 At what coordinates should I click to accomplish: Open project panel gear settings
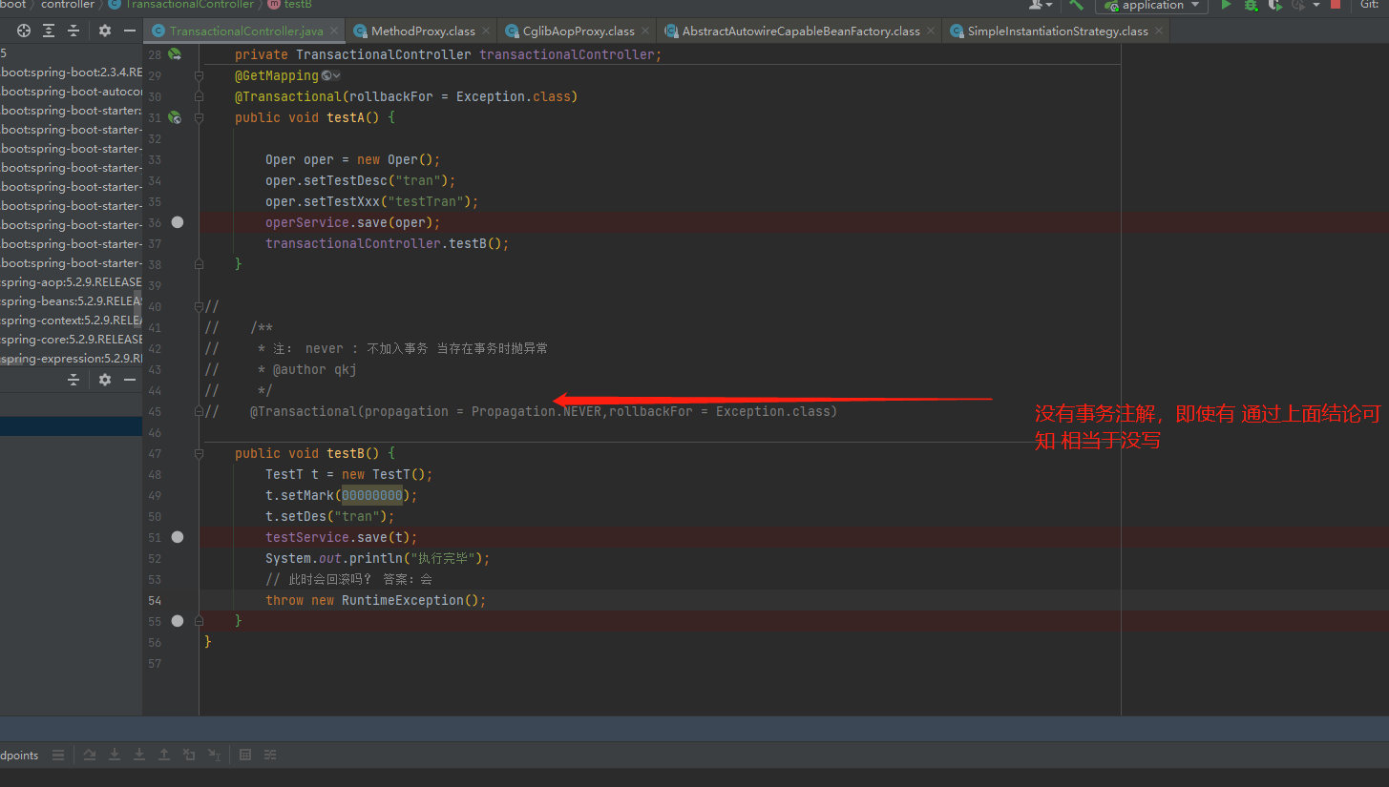click(105, 31)
